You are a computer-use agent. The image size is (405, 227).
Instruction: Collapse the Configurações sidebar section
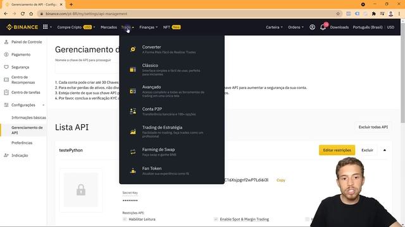coord(44,105)
